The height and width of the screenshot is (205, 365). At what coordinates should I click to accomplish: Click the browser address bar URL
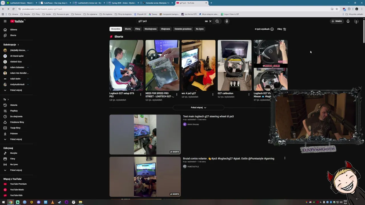[x=42, y=9]
